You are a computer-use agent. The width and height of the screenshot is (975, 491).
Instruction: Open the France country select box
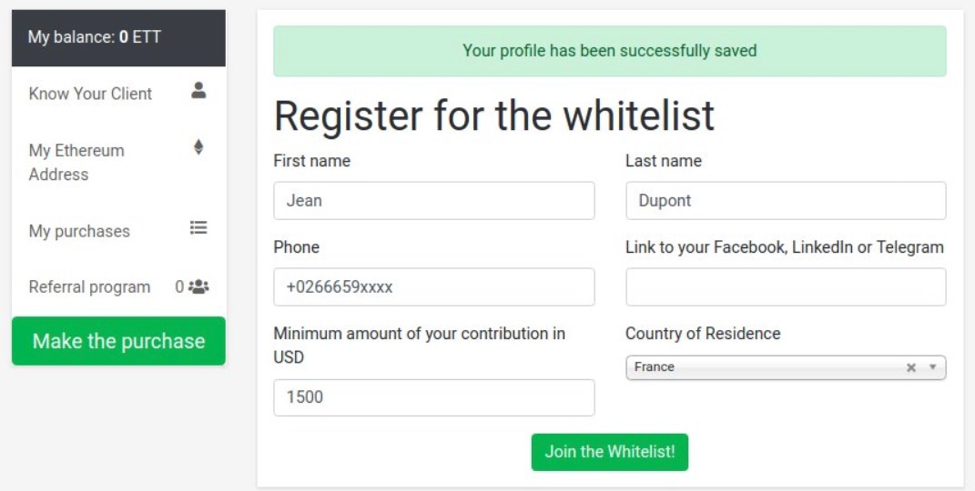786,367
